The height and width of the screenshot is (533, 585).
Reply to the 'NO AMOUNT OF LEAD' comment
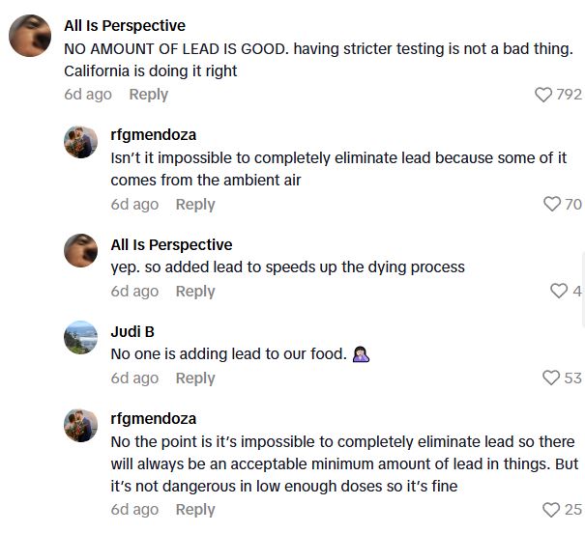[148, 95]
